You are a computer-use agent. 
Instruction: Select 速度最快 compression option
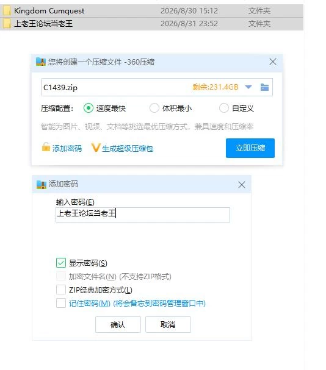pos(89,108)
